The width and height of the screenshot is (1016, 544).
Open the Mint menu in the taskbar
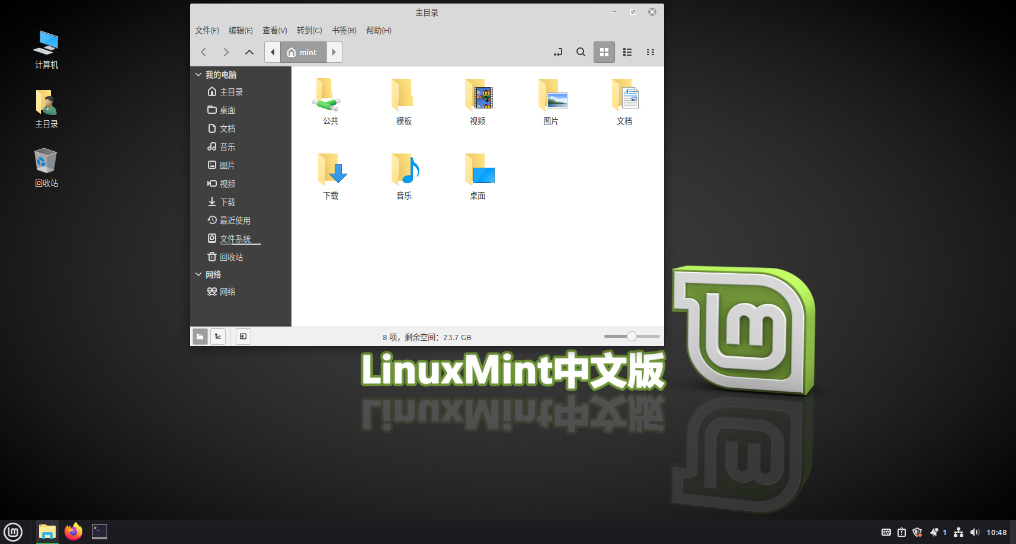coord(12,532)
